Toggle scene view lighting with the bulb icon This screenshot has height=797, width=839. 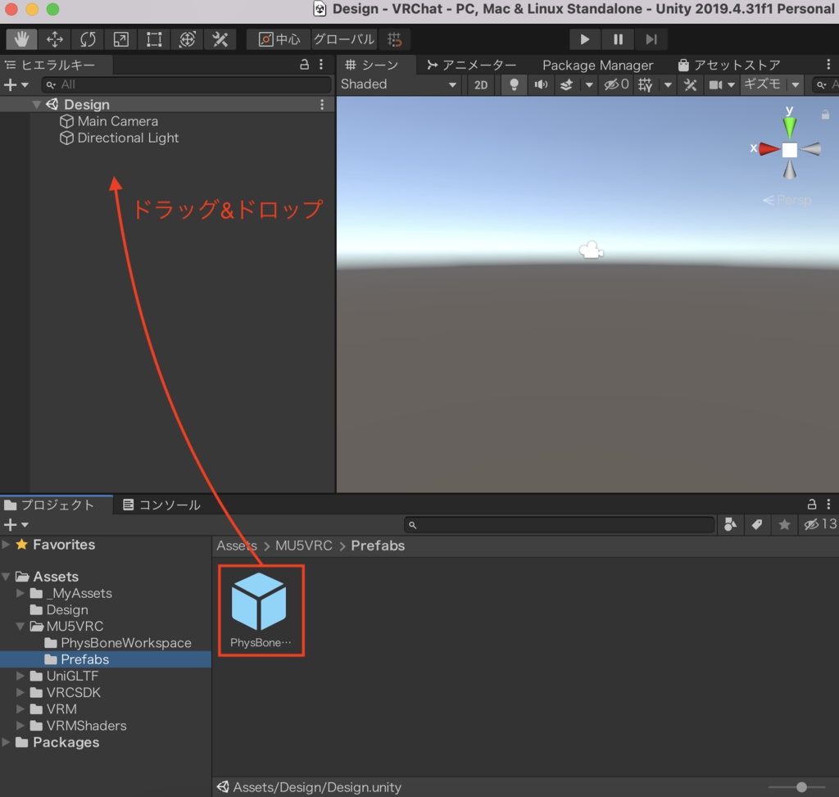(514, 84)
